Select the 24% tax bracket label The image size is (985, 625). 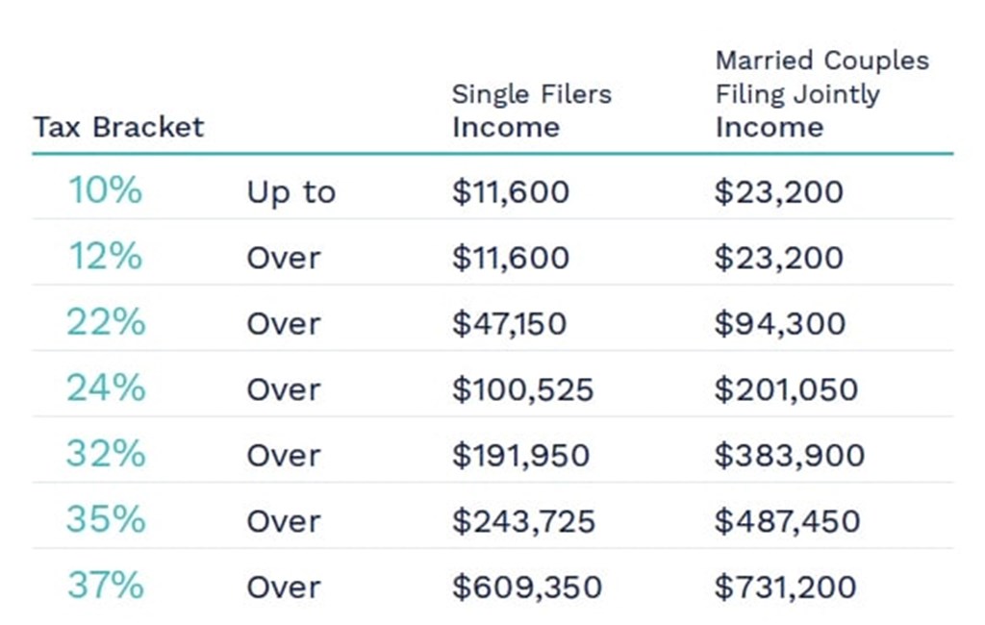(x=106, y=388)
